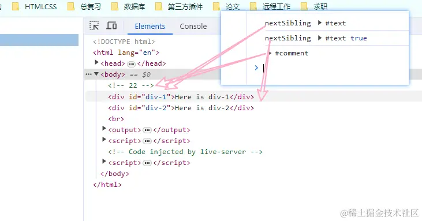The image size is (422, 221).
Task: Switch to the Elements tab
Action: tap(150, 27)
